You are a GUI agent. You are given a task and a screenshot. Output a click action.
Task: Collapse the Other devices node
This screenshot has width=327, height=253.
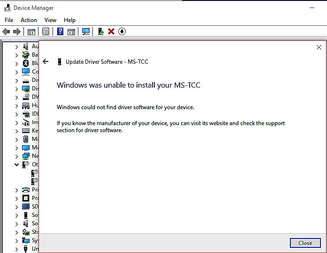(x=16, y=165)
